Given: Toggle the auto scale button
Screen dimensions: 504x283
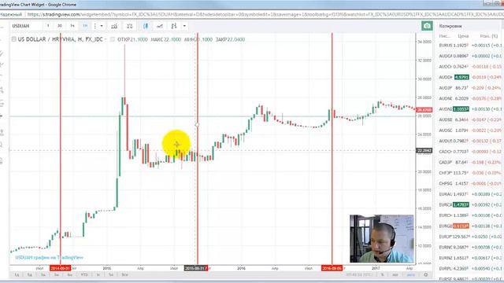Looking at the screenshot, I should (x=410, y=274).
